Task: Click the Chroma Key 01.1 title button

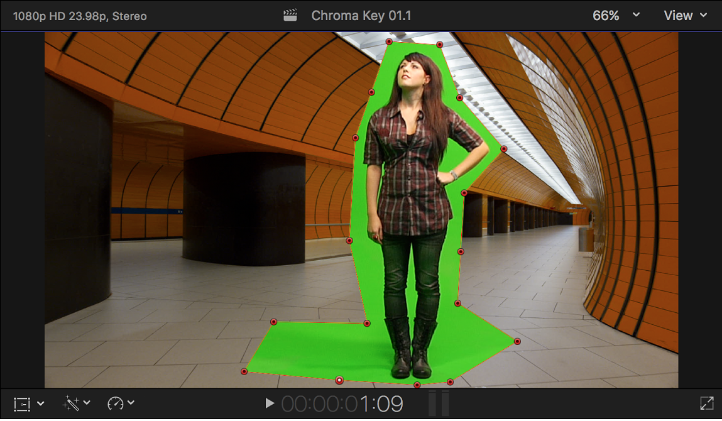Action: pyautogui.click(x=362, y=14)
